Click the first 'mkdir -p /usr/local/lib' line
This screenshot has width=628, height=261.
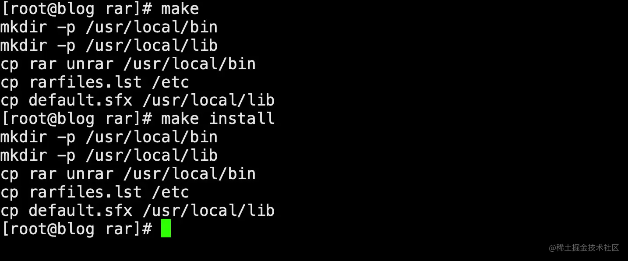tap(109, 46)
